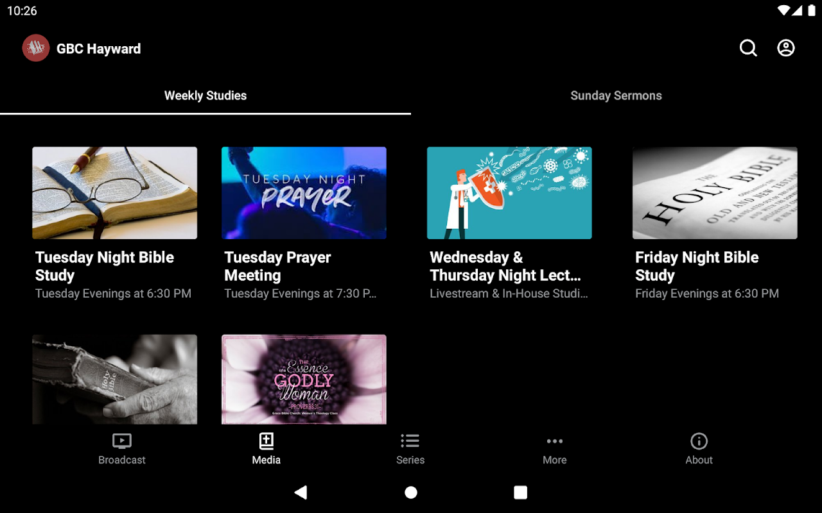This screenshot has width=822, height=513.
Task: Open the user account profile icon
Action: [786, 48]
